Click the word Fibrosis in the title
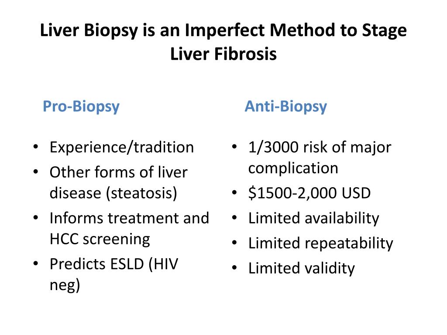Screen dimensions: 447x335 245,54
